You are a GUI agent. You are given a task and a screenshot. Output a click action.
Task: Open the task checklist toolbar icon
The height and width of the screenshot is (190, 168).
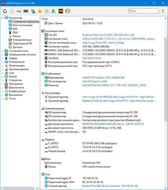[x=47, y=11]
